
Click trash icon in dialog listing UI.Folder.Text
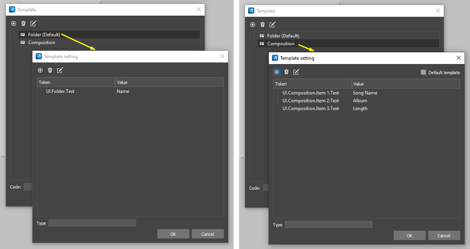tap(50, 70)
